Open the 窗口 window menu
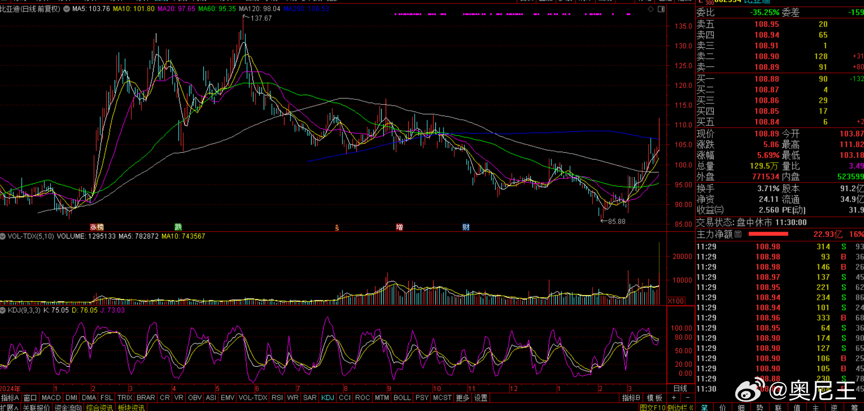The height and width of the screenshot is (411, 864). [x=30, y=398]
